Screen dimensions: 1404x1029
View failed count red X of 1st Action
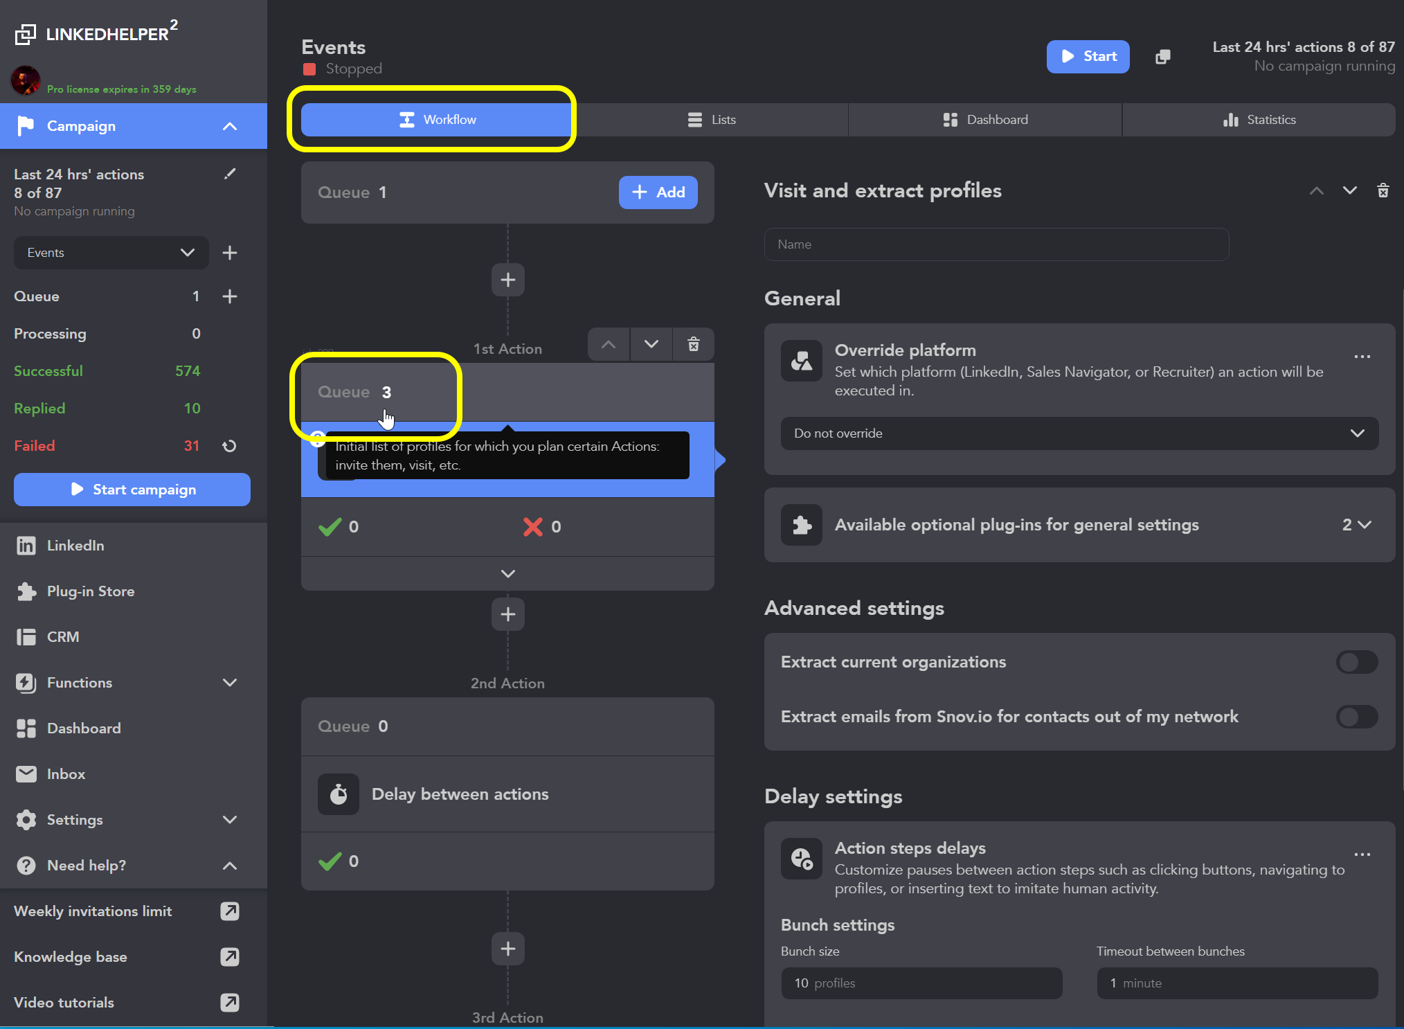542,527
